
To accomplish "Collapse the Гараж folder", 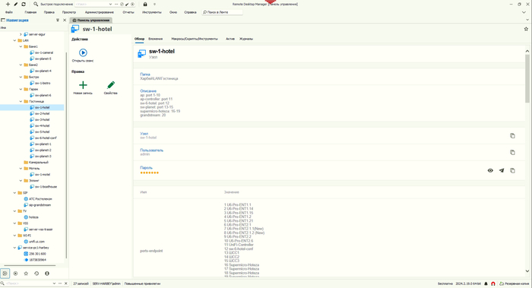I will 21,89.
